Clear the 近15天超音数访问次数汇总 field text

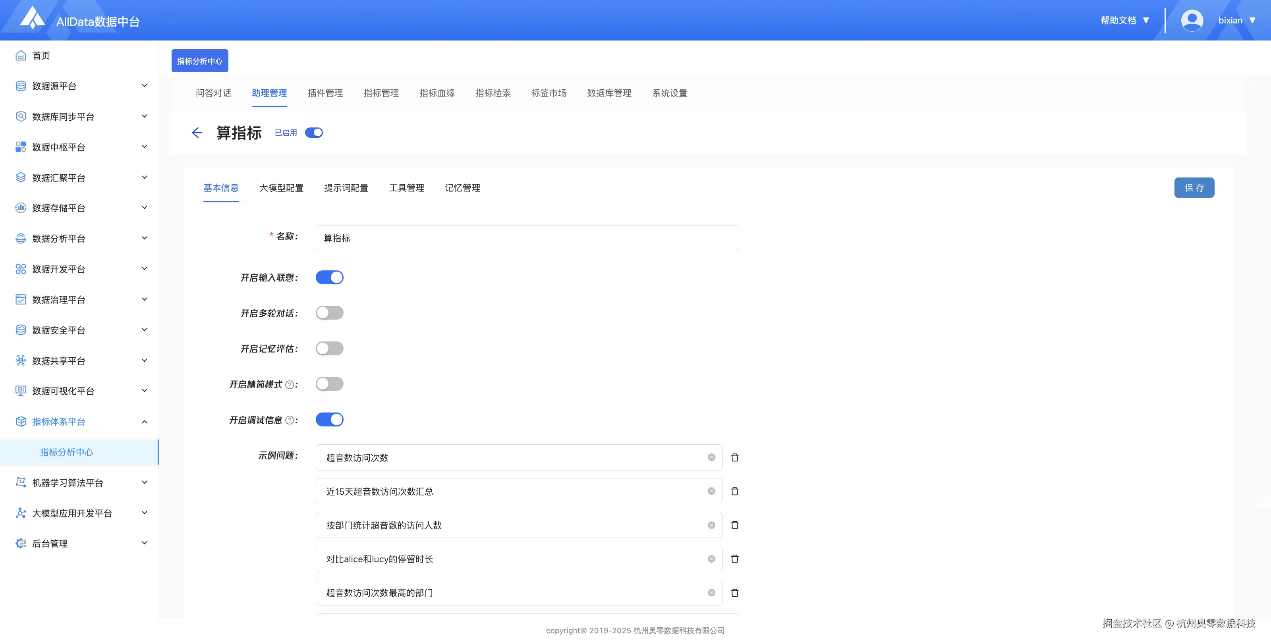(x=711, y=491)
